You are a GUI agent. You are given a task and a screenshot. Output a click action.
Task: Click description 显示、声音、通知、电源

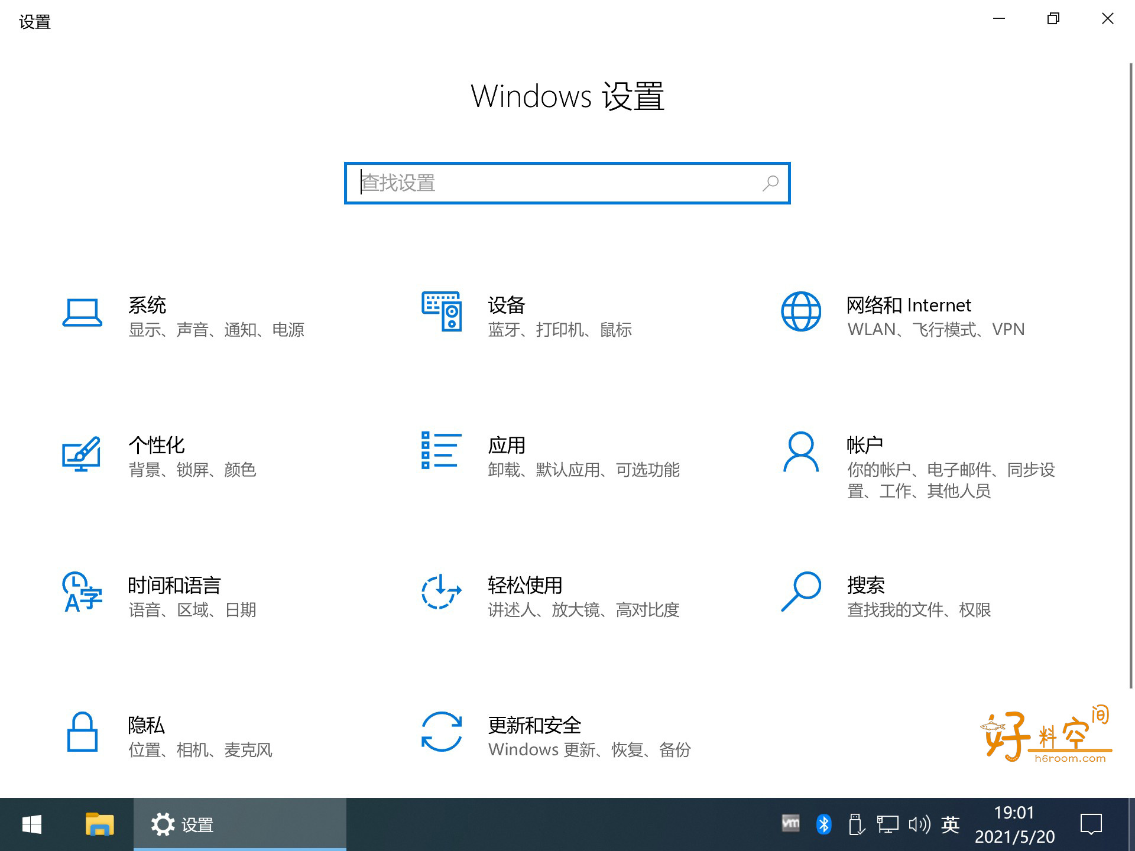(216, 330)
